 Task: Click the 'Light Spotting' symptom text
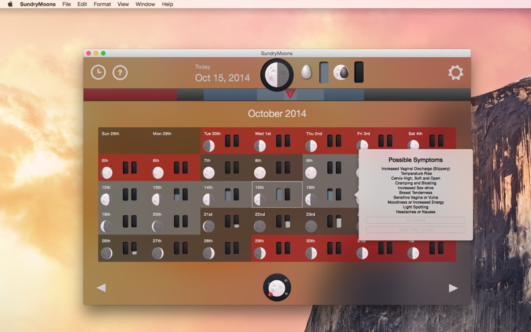click(x=416, y=207)
